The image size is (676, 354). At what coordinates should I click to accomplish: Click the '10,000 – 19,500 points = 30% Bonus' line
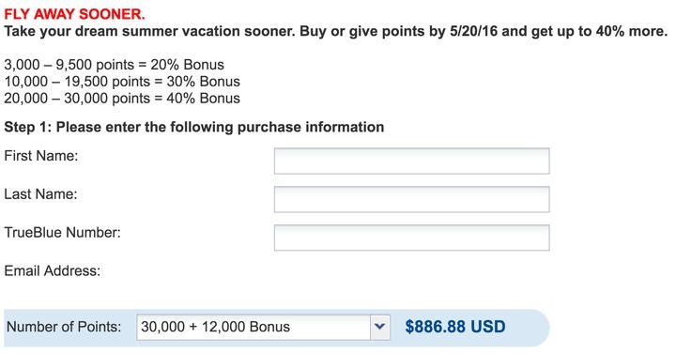point(122,82)
